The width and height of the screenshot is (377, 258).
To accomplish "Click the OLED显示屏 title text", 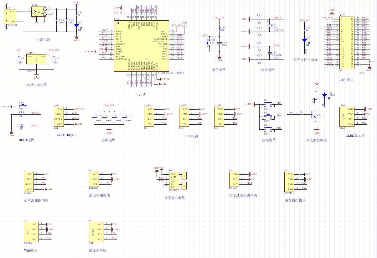I will click(355, 136).
